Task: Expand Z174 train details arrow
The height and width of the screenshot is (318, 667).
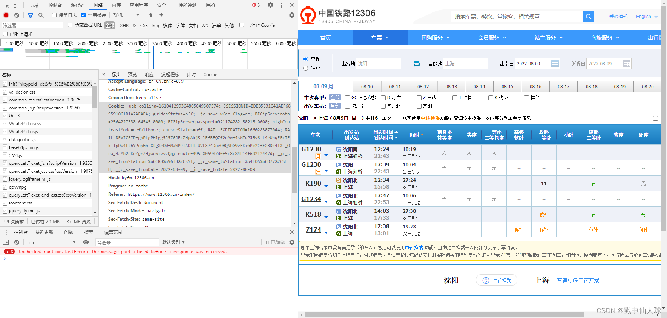Action: tap(326, 233)
